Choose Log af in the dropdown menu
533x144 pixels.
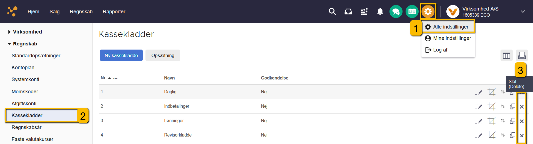[440, 50]
